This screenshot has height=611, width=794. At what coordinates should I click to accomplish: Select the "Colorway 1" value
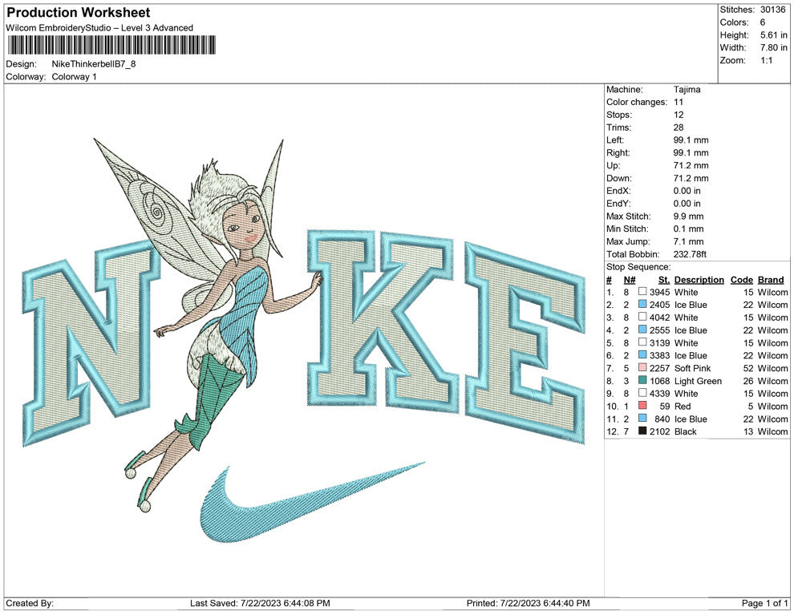pos(74,77)
